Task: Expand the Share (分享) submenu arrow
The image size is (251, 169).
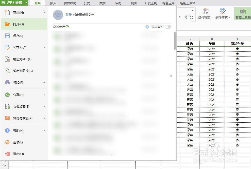Action: [44, 95]
